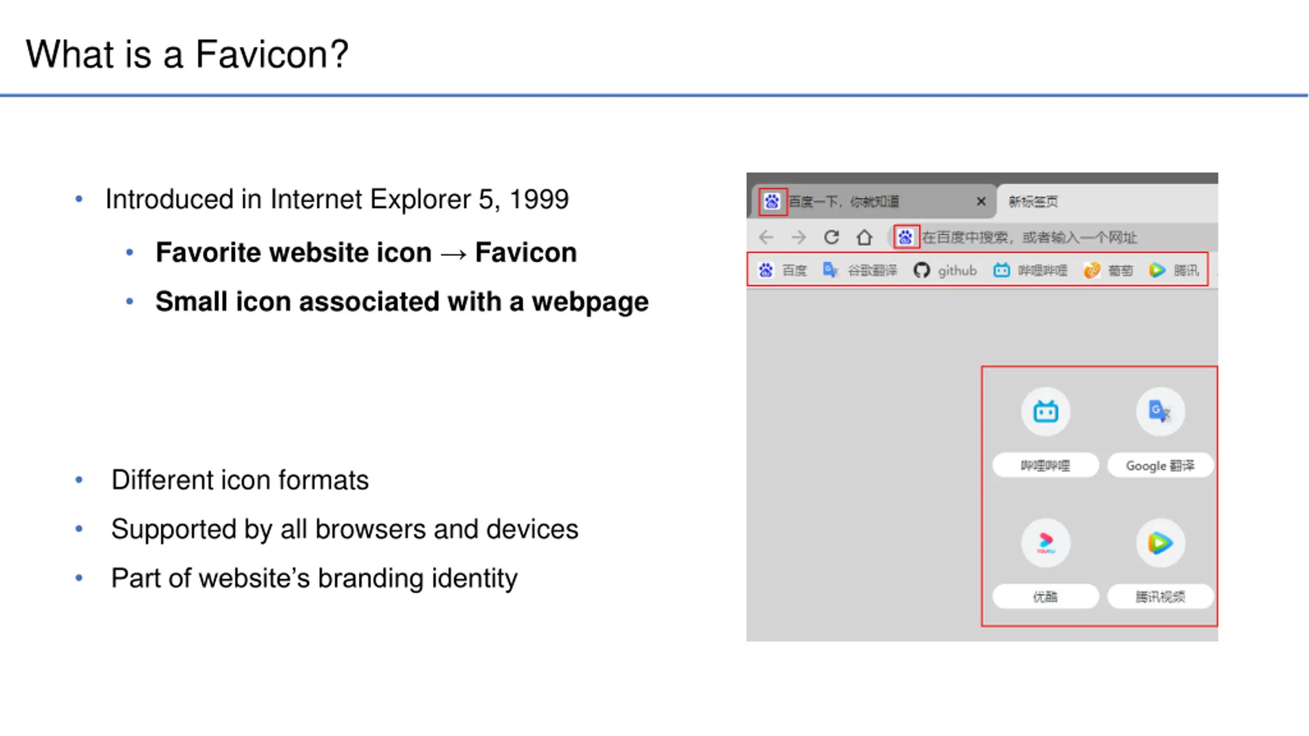Open the Bilibili shortcut tile icon

(1046, 411)
